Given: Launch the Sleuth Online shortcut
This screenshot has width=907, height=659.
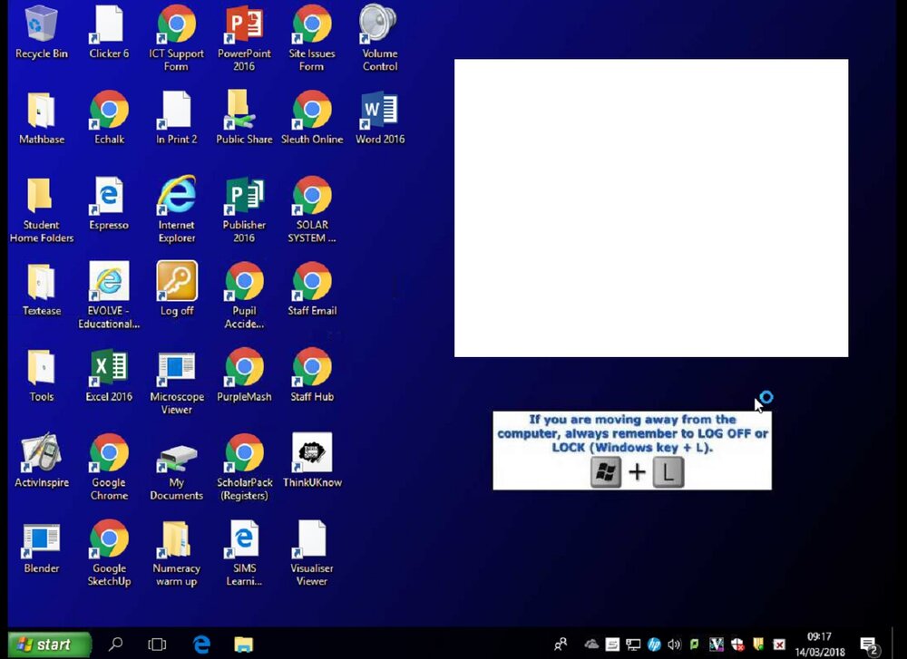Looking at the screenshot, I should 312,117.
